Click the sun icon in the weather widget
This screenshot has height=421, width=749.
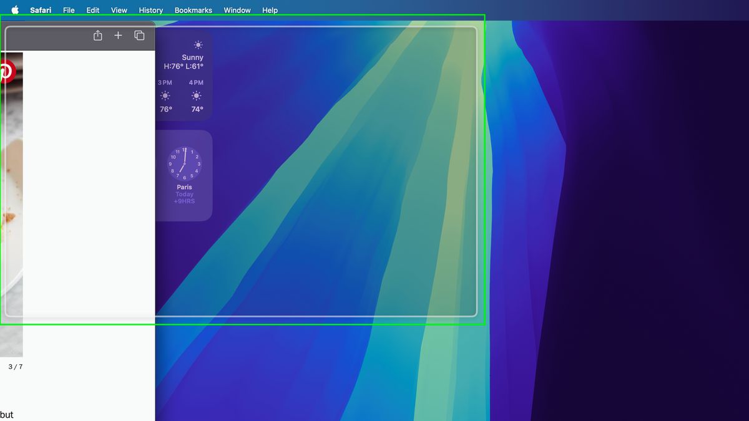198,45
